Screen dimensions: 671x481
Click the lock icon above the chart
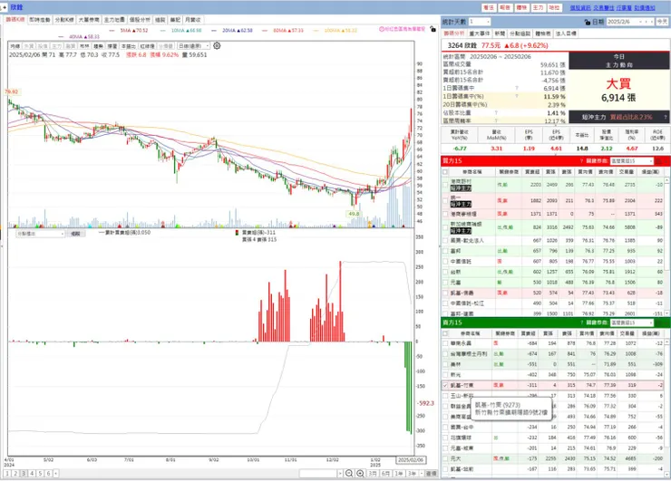pos(433,29)
